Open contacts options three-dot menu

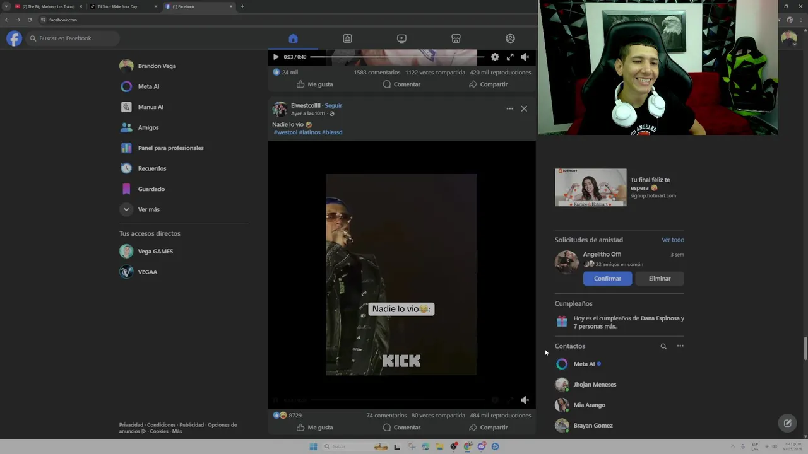(x=680, y=346)
